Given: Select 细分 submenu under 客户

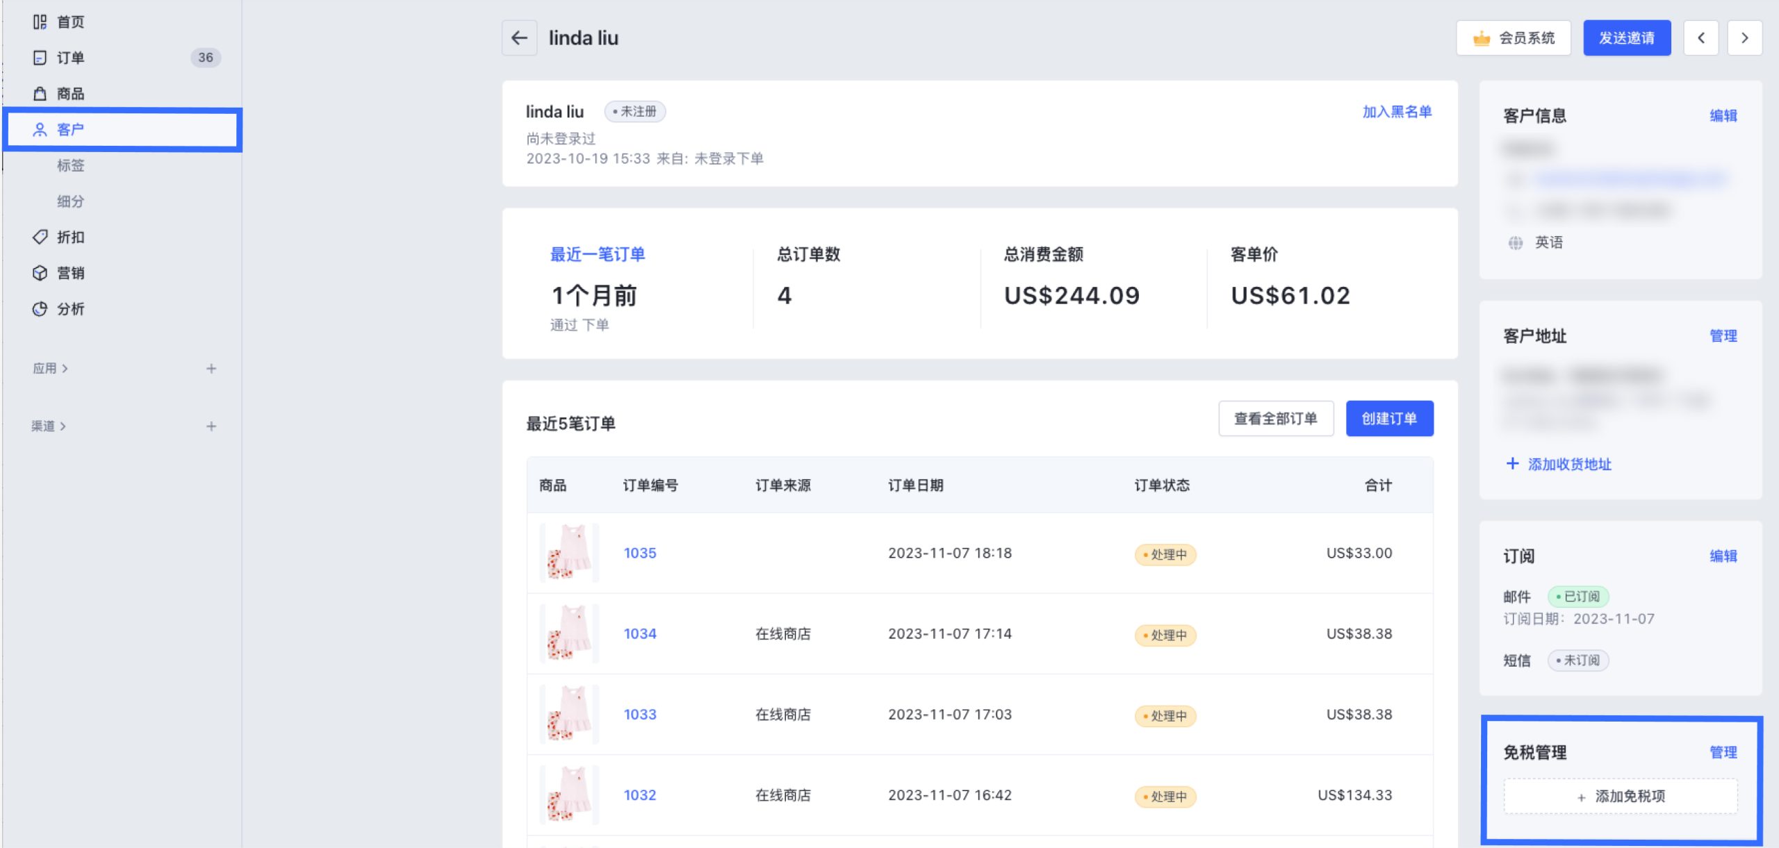Looking at the screenshot, I should point(70,201).
